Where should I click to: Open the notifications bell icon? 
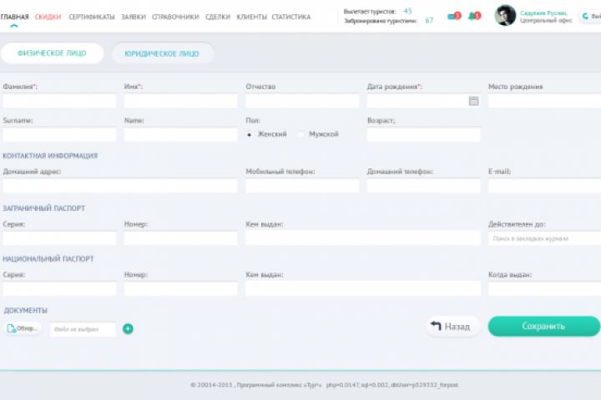[474, 16]
